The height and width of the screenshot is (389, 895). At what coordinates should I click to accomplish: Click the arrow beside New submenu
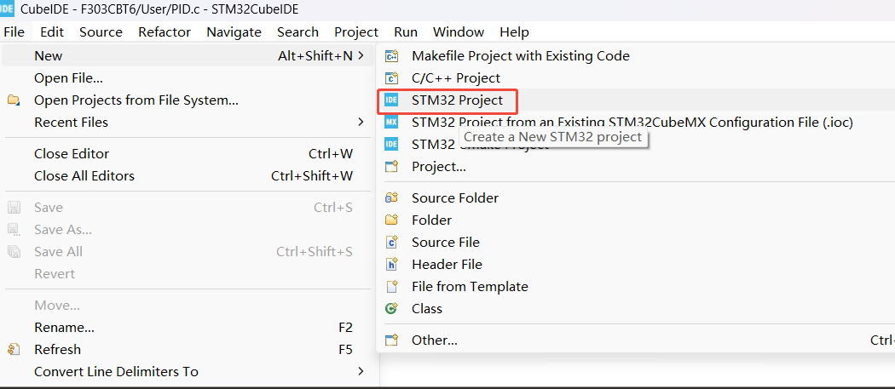point(361,56)
